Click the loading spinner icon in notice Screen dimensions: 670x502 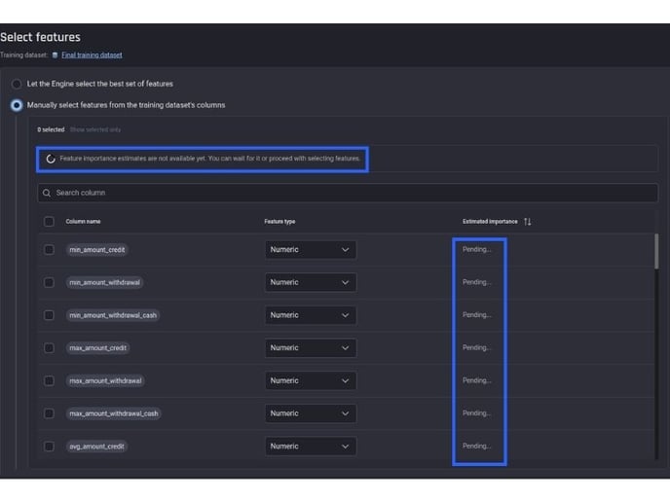click(x=51, y=159)
